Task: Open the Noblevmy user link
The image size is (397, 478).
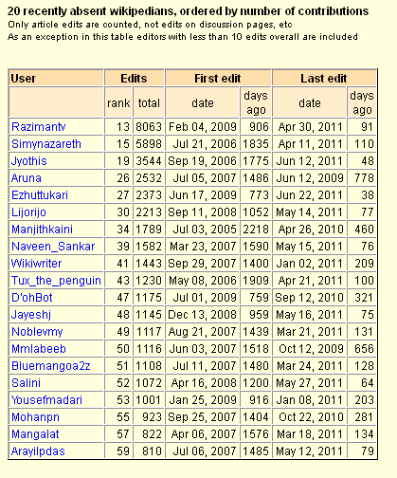Action: coord(37,332)
